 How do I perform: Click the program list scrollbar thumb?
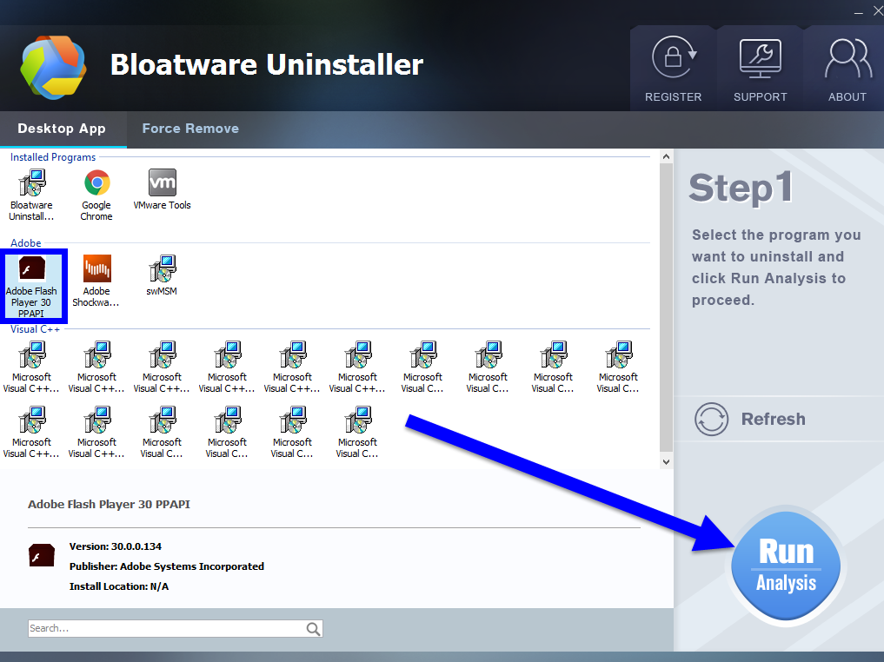tap(667, 307)
